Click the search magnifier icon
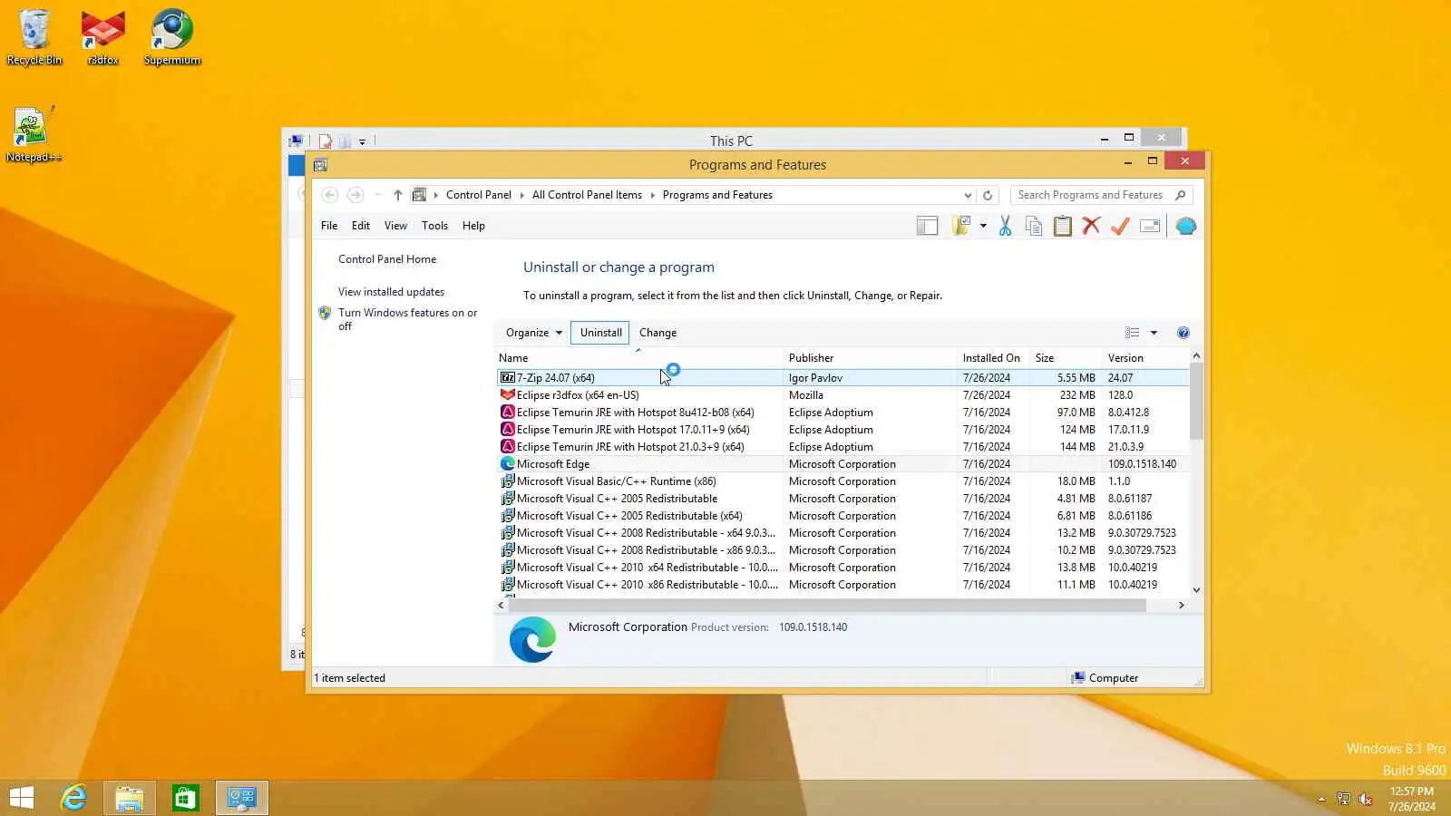 1180,195
